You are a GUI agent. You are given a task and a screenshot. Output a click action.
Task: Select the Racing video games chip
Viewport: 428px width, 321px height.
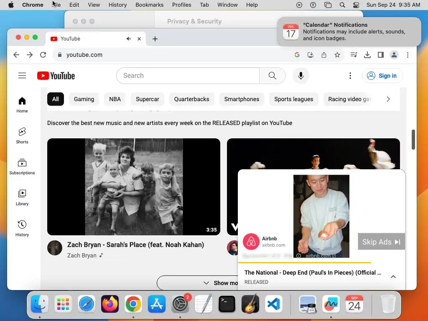click(349, 99)
